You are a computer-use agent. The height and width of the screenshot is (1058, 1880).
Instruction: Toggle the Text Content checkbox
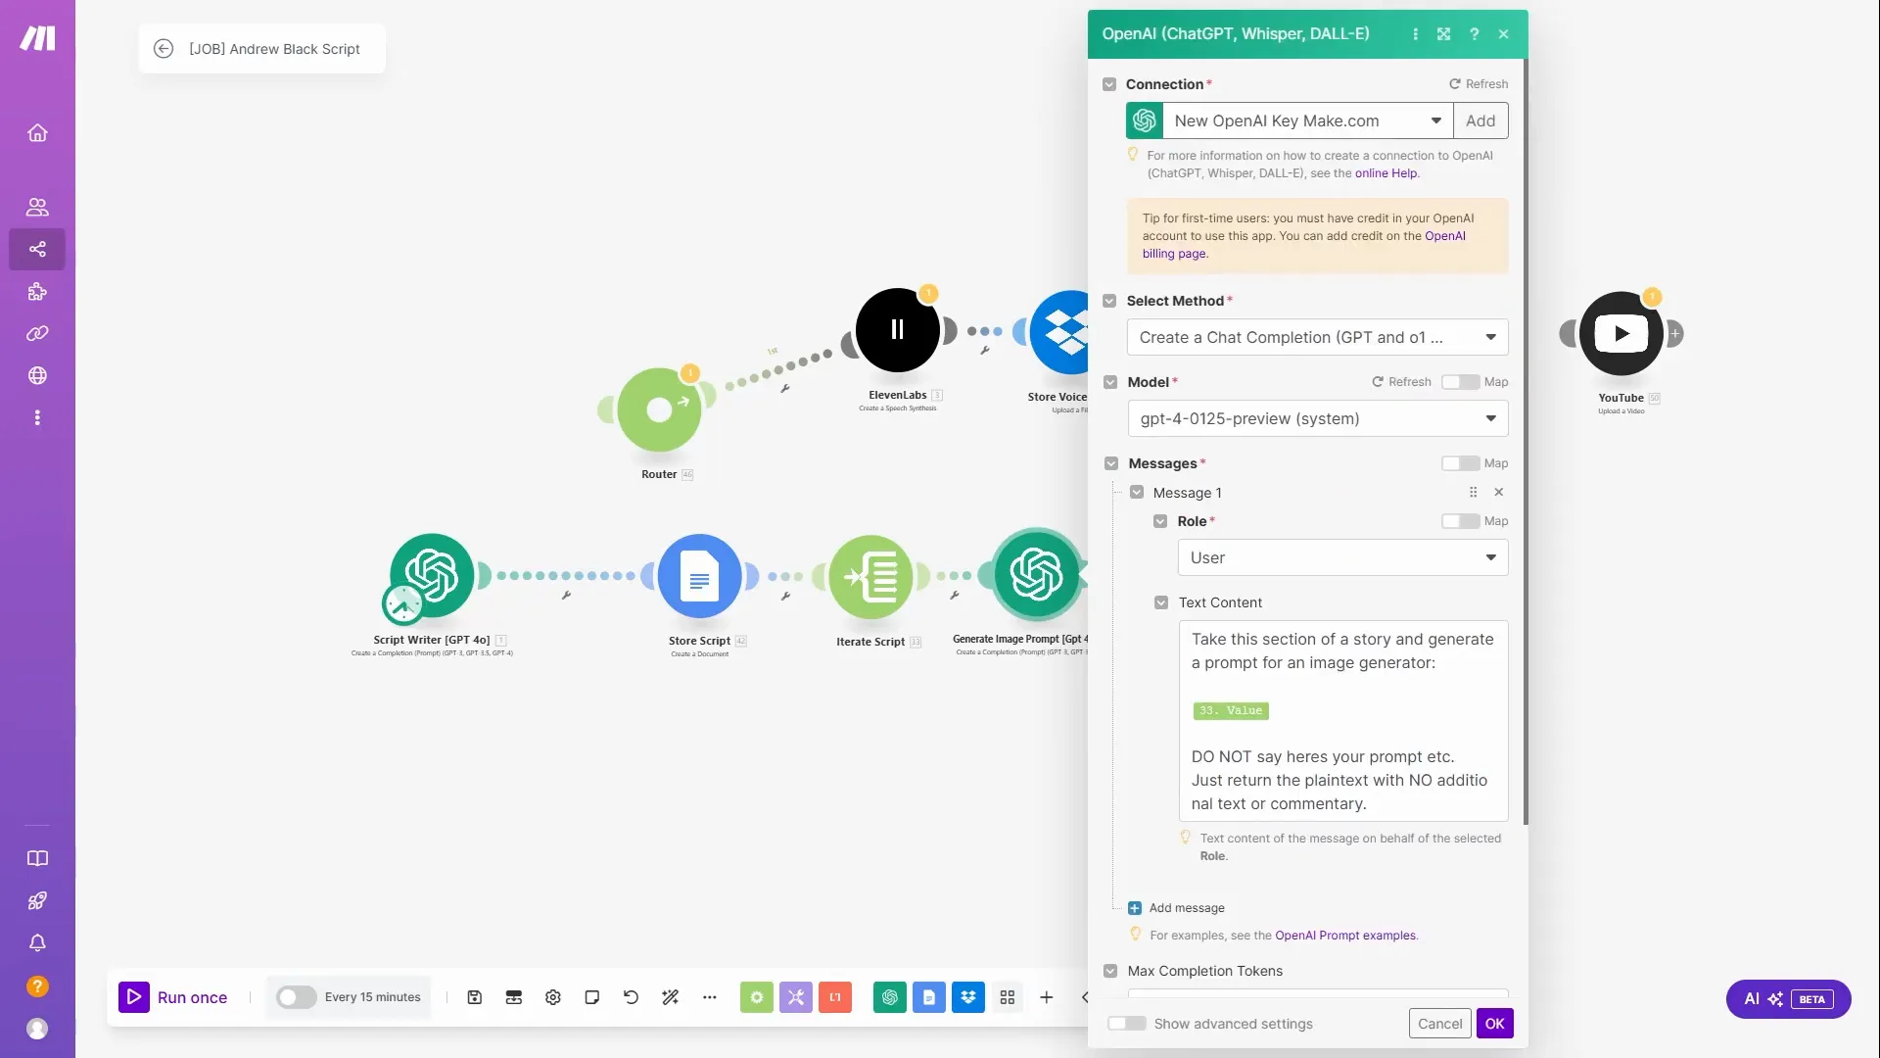[1159, 602]
